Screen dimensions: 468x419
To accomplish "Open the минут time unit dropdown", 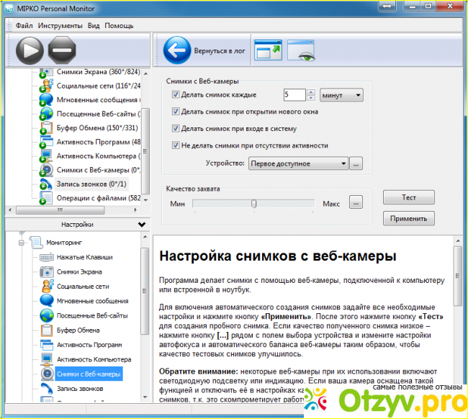I will tap(341, 96).
